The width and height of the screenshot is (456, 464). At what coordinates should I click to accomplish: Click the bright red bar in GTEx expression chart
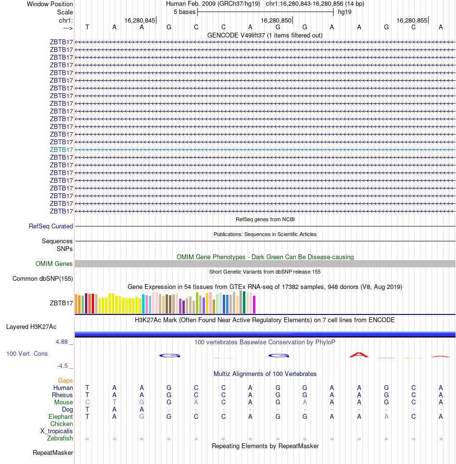coord(93,303)
